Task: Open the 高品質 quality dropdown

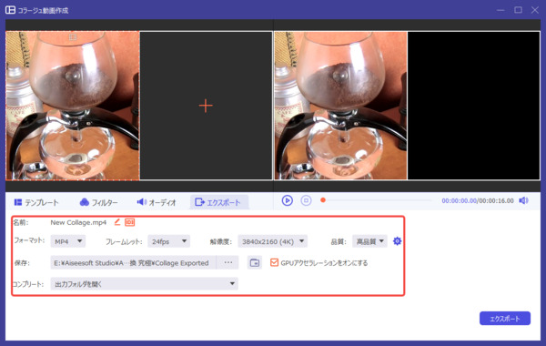Action: [x=369, y=241]
